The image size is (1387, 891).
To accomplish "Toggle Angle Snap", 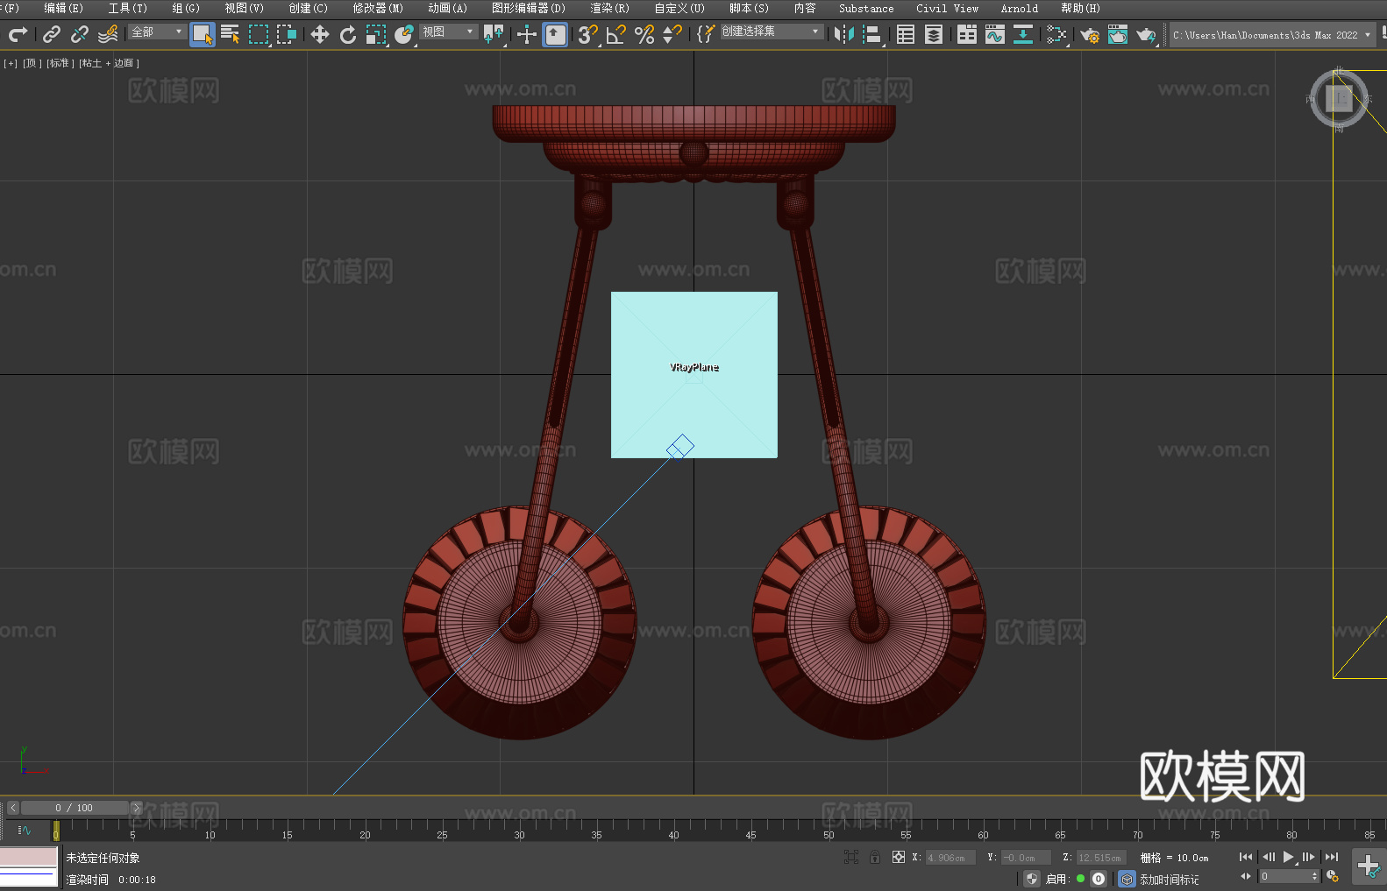I will point(616,35).
